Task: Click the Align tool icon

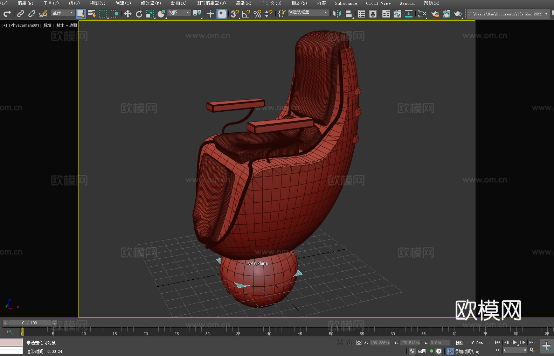Action: click(348, 14)
